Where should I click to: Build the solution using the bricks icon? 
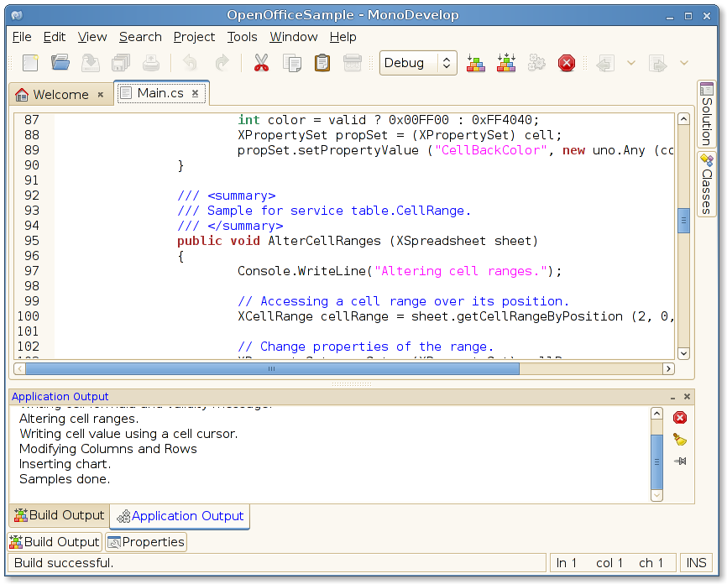[x=476, y=63]
